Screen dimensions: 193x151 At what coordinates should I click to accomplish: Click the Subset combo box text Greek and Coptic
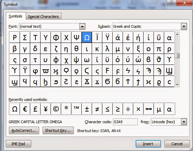(x=127, y=26)
